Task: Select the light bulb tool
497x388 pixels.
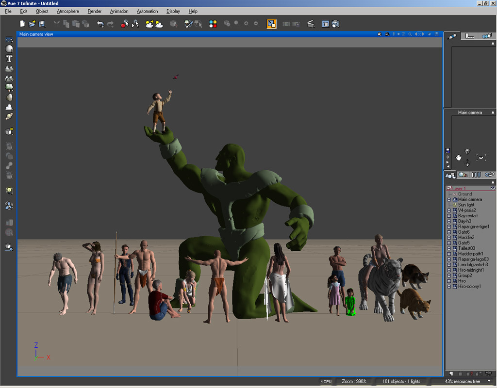Action: click(9, 190)
